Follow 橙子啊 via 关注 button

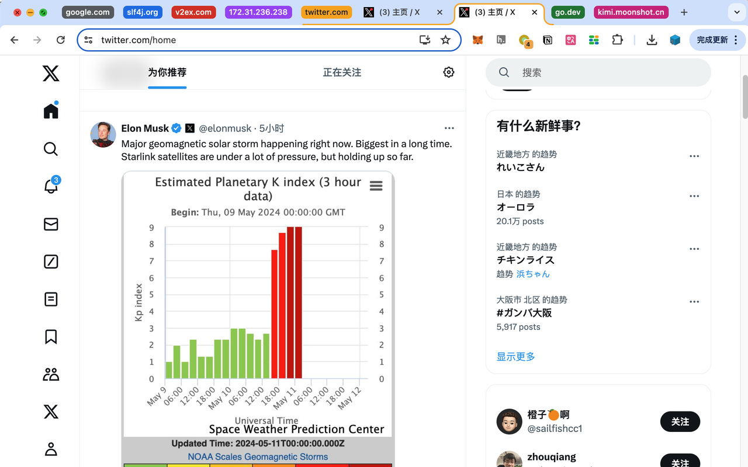click(680, 421)
